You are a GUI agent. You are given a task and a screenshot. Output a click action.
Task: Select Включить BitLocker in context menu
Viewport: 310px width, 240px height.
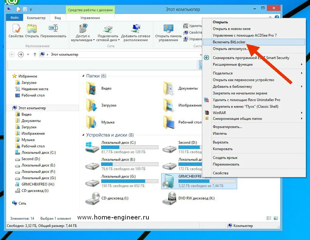point(254,42)
